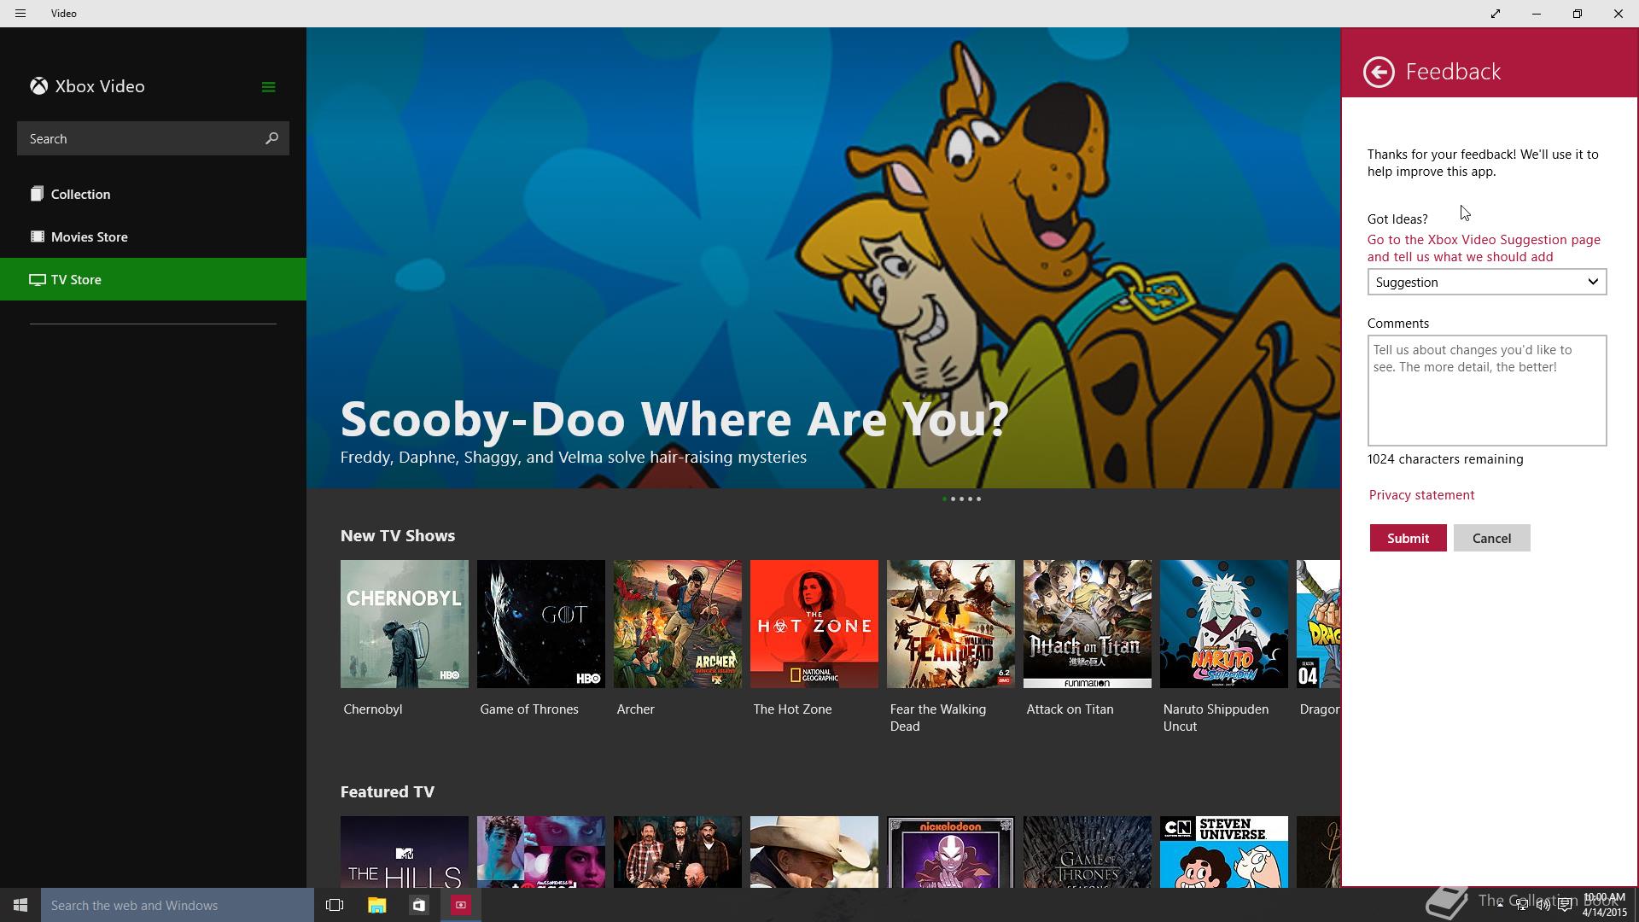Click the Naruto Shippuden Uncut title text

click(x=1216, y=718)
